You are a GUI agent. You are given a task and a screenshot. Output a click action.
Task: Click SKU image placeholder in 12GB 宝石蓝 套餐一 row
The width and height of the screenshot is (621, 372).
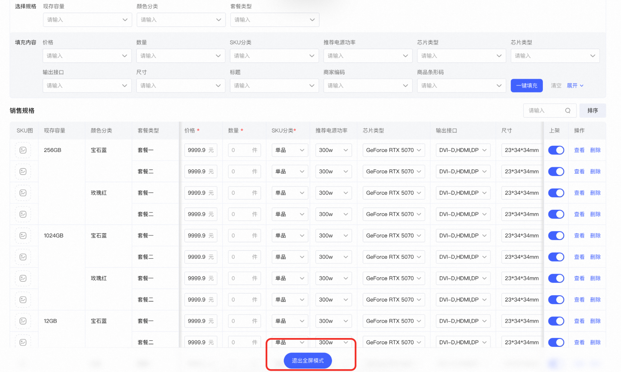(x=23, y=321)
